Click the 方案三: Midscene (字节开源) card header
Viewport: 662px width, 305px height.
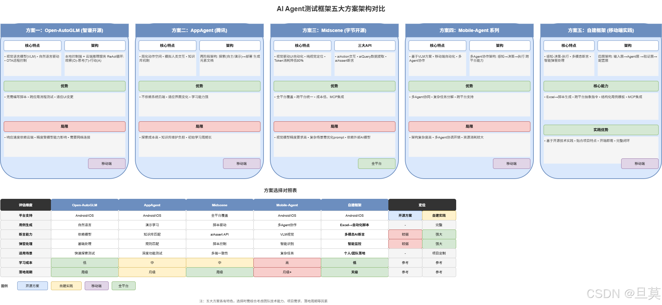pyautogui.click(x=334, y=30)
